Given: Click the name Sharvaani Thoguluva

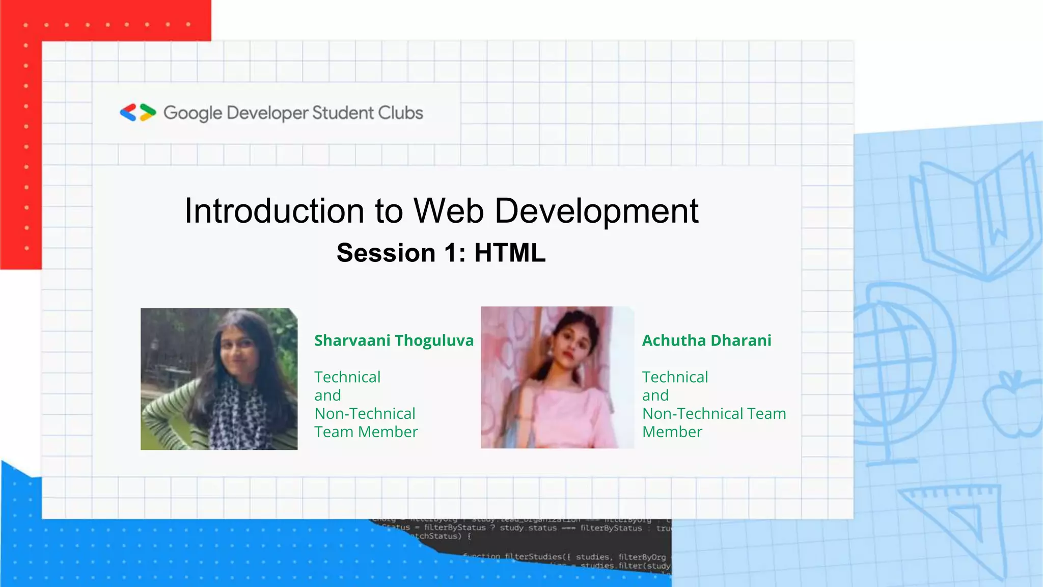Looking at the screenshot, I should [394, 340].
